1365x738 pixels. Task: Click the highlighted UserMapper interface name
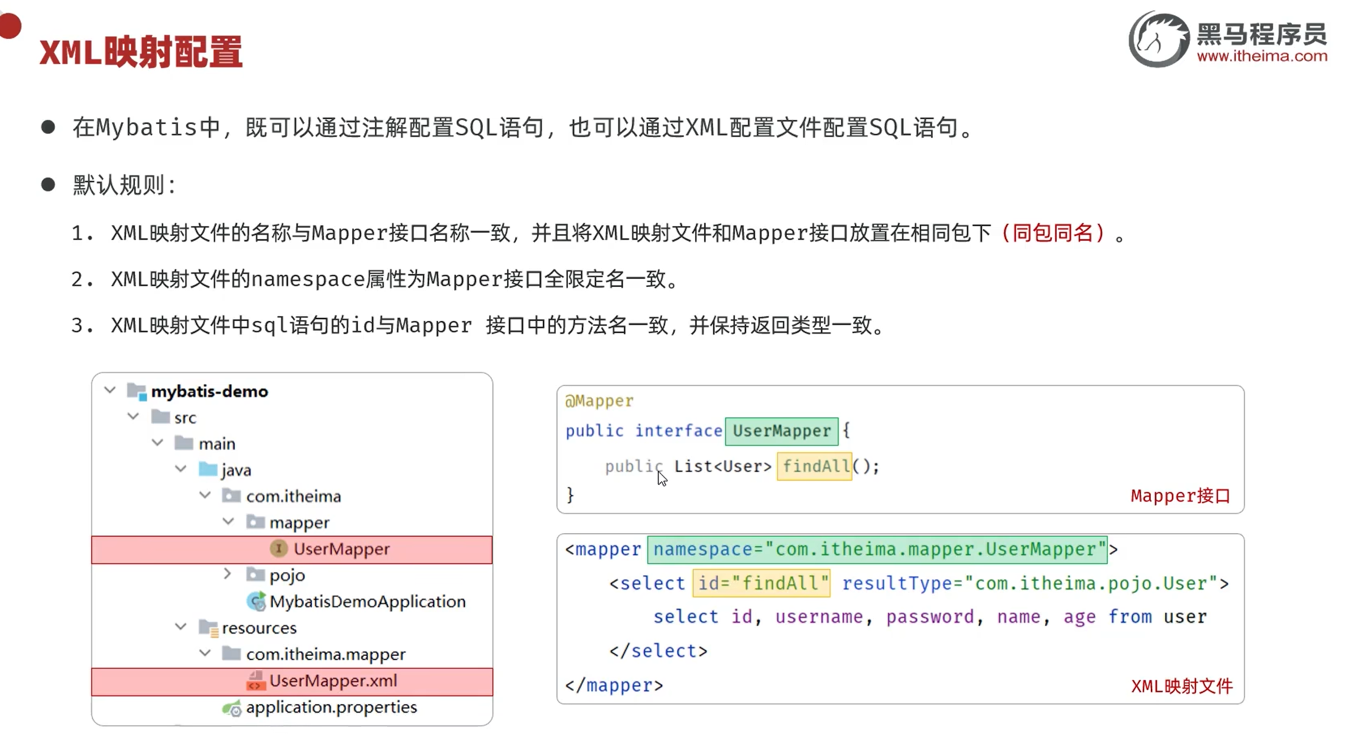(x=781, y=431)
